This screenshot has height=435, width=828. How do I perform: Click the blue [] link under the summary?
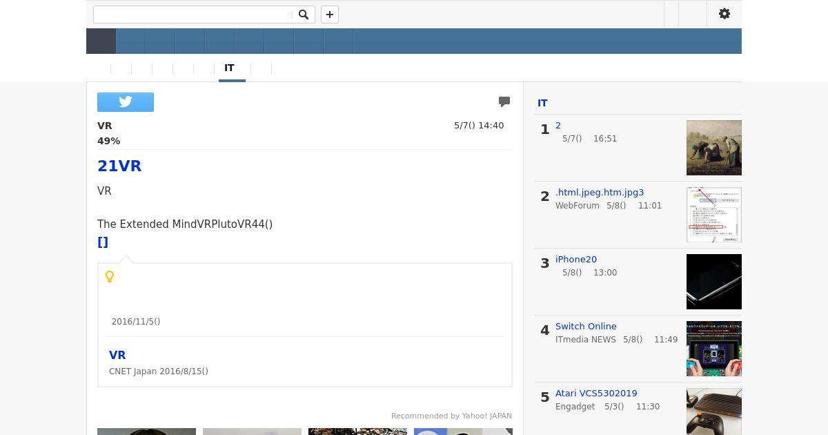103,242
